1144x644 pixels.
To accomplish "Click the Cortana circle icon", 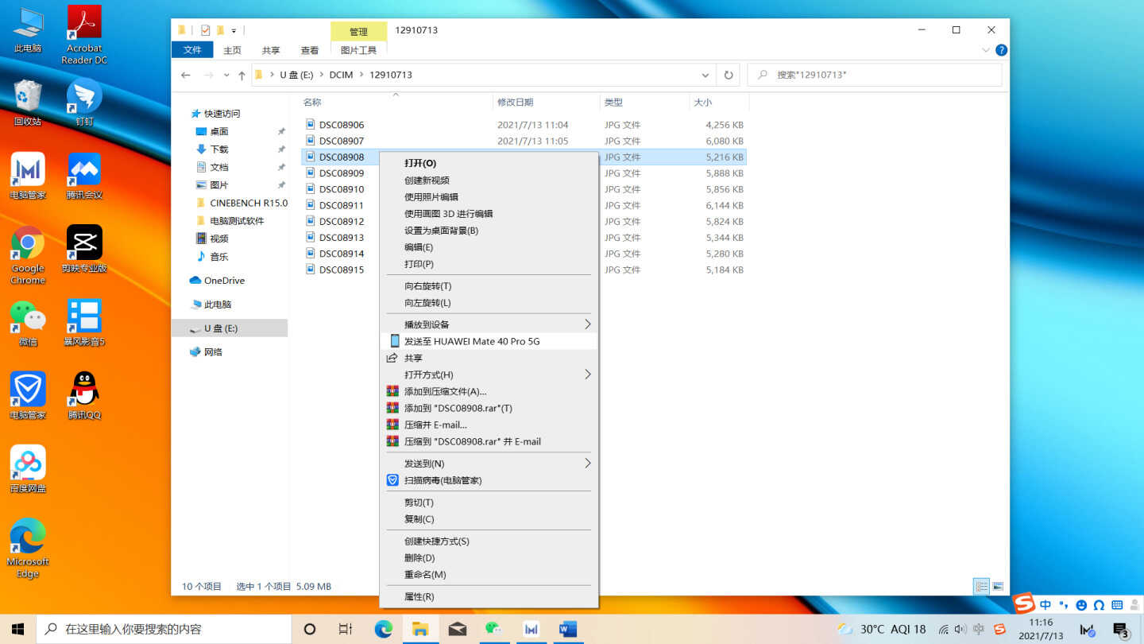I will coord(310,629).
